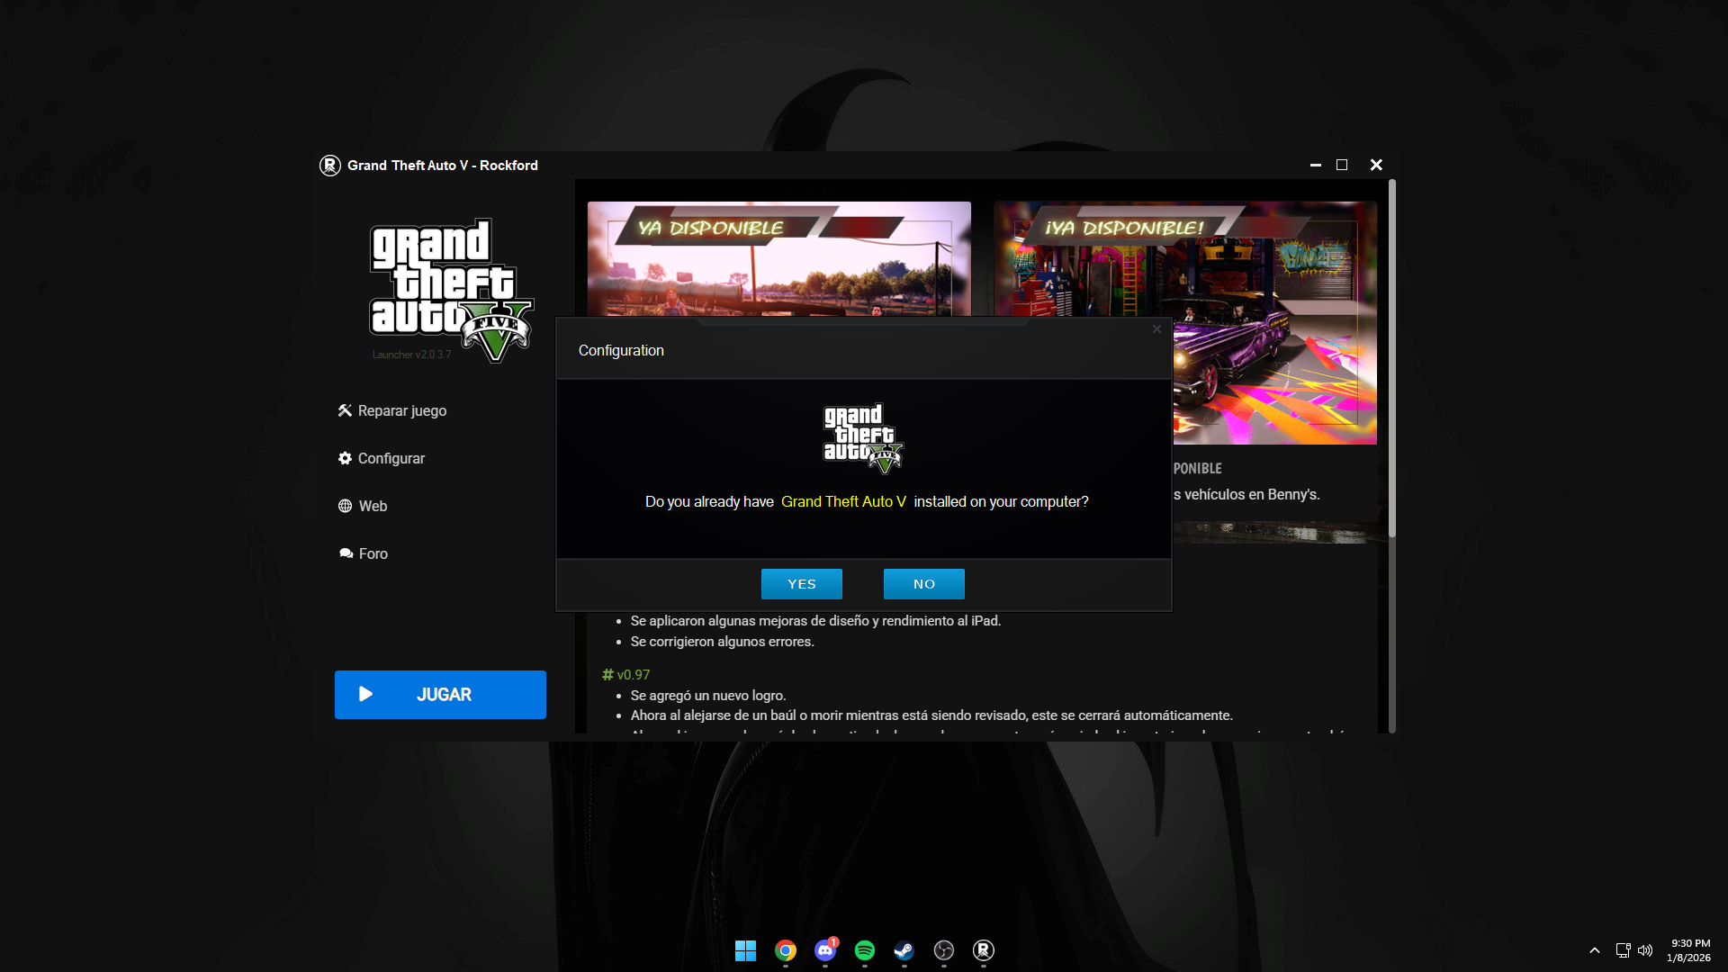Click the JUGAR play button
Image resolution: width=1728 pixels, height=972 pixels.
tap(440, 695)
